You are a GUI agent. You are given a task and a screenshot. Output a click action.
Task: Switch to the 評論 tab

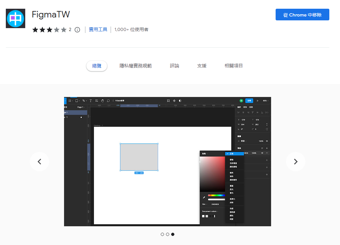174,66
